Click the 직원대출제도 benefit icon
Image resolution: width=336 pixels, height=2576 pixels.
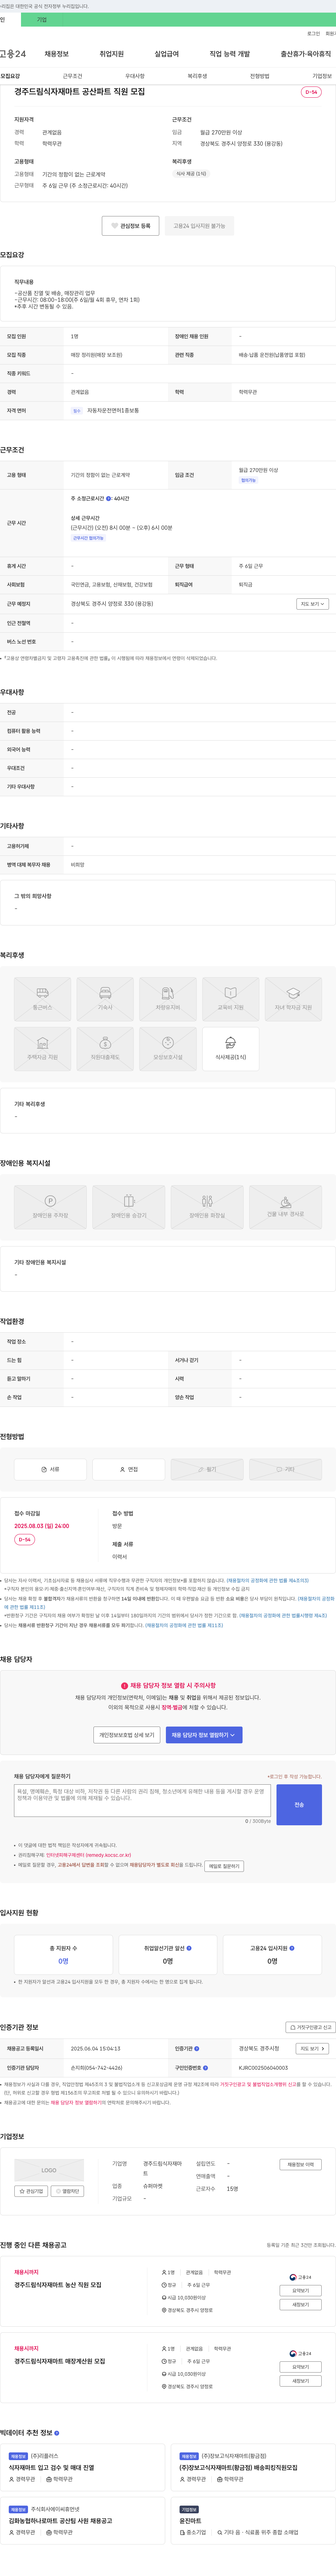105,1049
